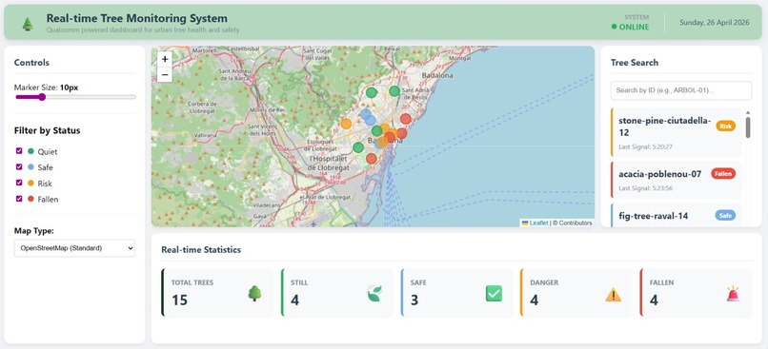Click the tree logo in the header
This screenshot has height=349, width=768.
(x=28, y=24)
